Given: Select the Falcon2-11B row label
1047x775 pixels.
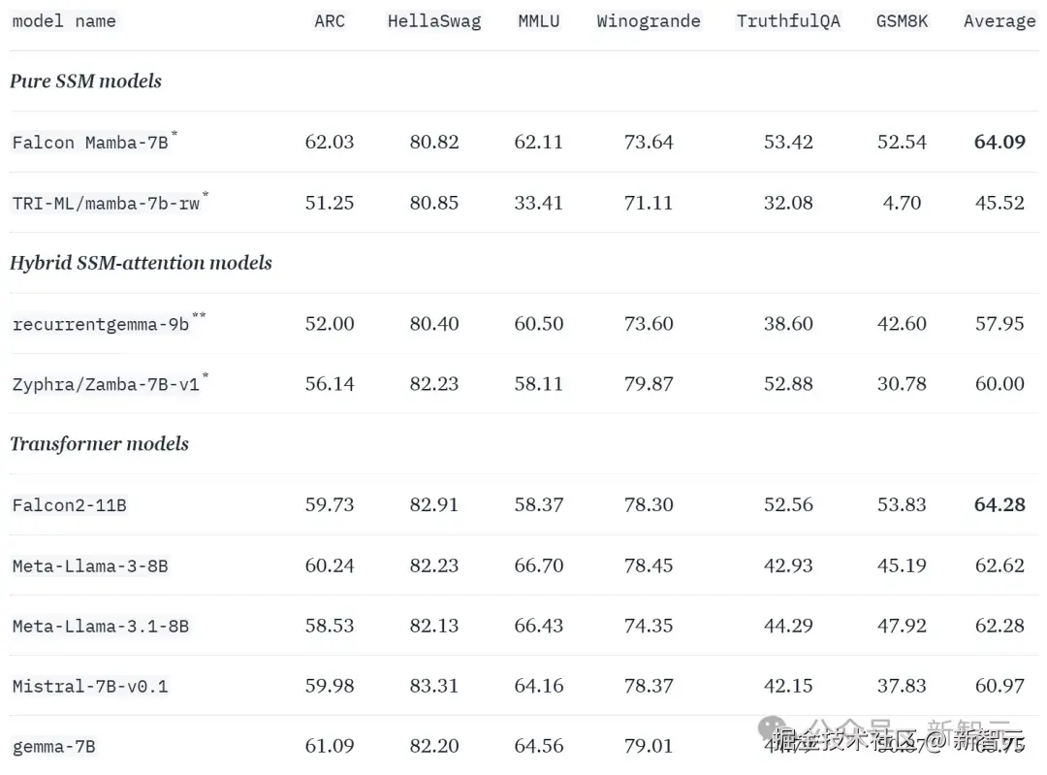Looking at the screenshot, I should pos(70,505).
